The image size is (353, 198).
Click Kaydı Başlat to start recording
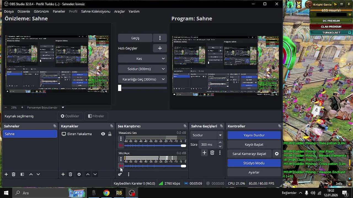pyautogui.click(x=254, y=145)
